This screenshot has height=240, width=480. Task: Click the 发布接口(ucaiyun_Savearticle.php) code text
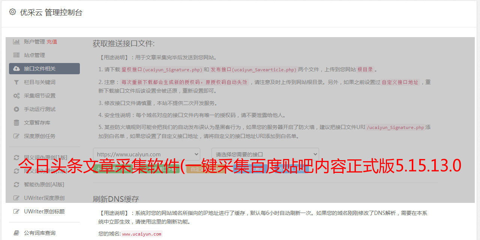pos(253,70)
